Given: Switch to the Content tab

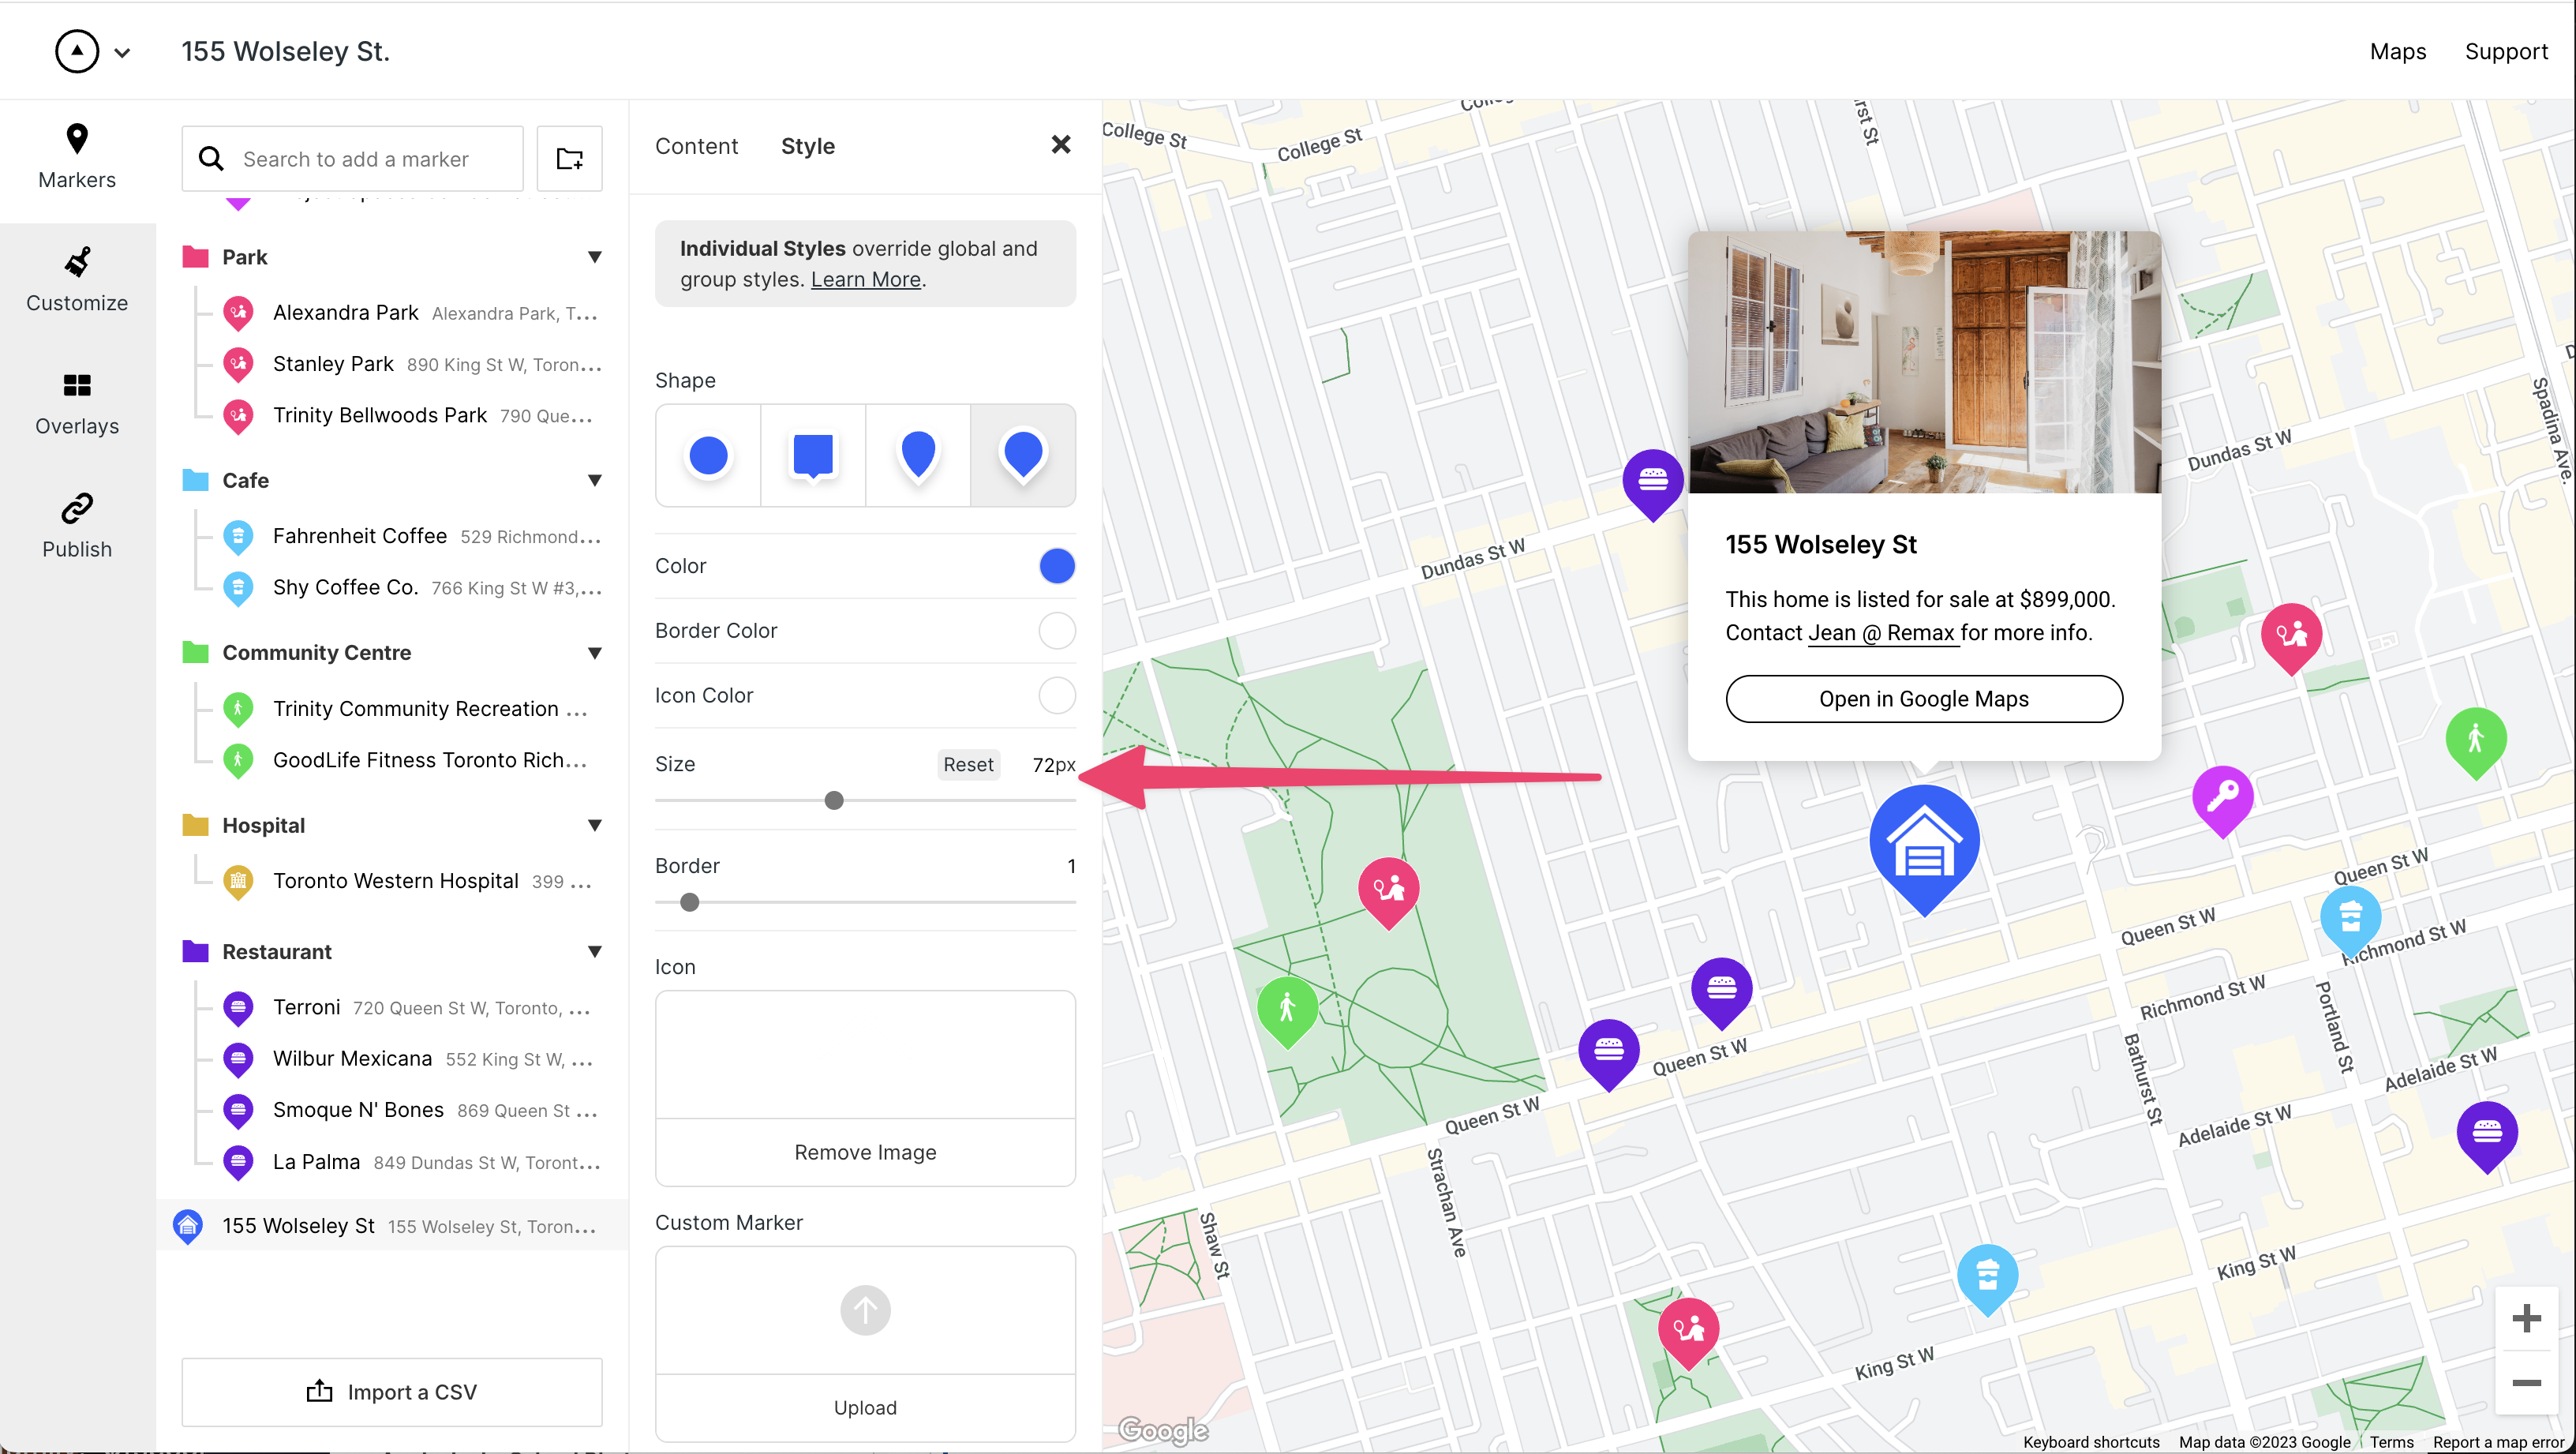Looking at the screenshot, I should click(x=697, y=146).
